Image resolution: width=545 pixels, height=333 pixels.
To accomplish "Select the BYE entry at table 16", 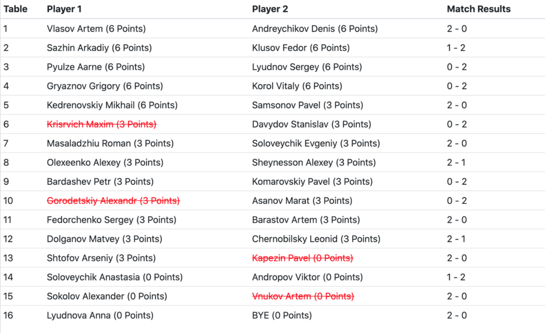I will pyautogui.click(x=282, y=316).
